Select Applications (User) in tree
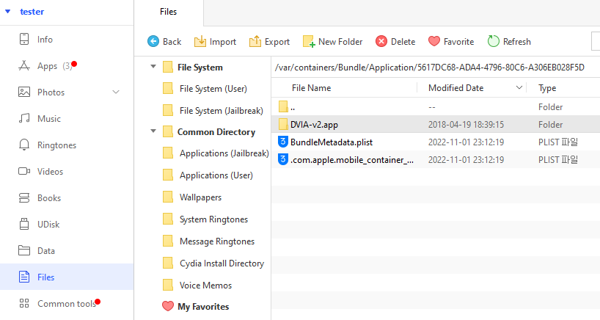This screenshot has height=320, width=600. pos(216,175)
